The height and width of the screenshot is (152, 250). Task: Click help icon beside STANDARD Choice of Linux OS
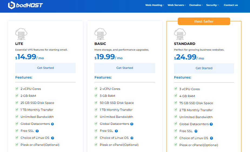coord(212,138)
